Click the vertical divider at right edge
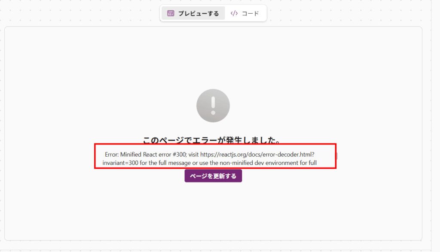 click(431, 124)
